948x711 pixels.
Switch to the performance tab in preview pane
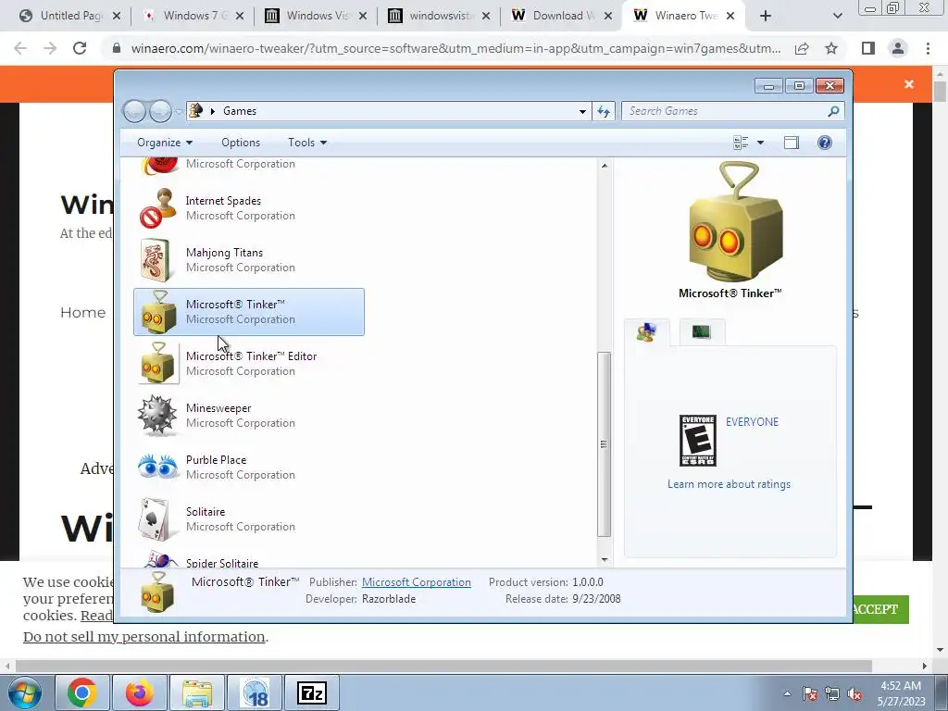(x=702, y=332)
